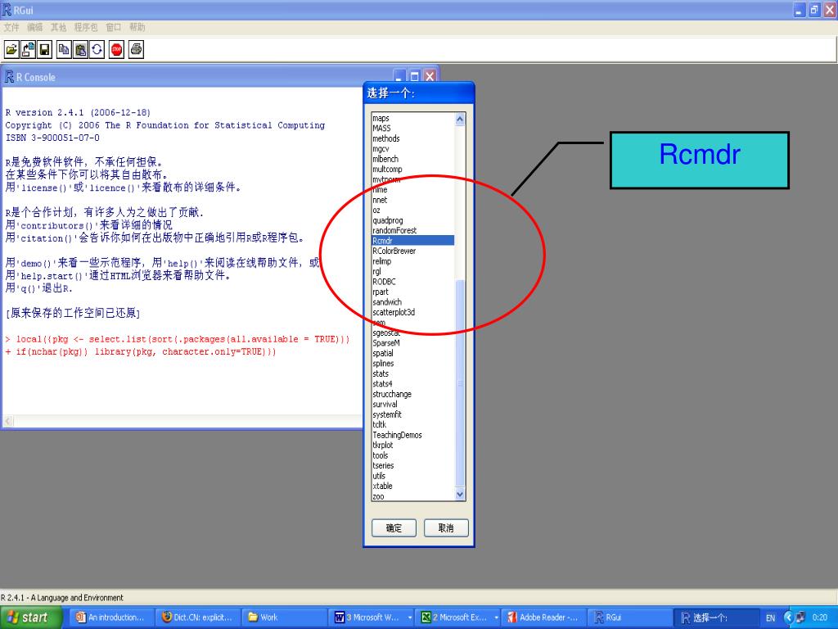
Task: Select splines in the package list
Action: click(413, 363)
